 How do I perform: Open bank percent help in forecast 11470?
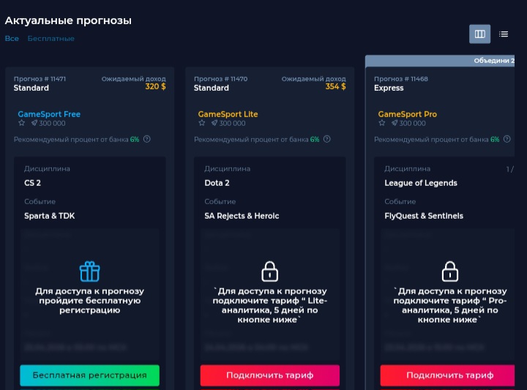coord(327,139)
